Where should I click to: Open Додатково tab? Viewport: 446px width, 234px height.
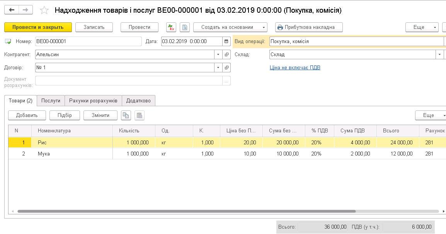pyautogui.click(x=138, y=100)
